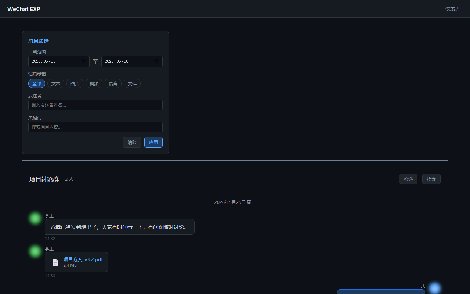Viewport: 470px width, 294px height.
Task: Click the 搜索 button in chat header
Action: coord(431,179)
